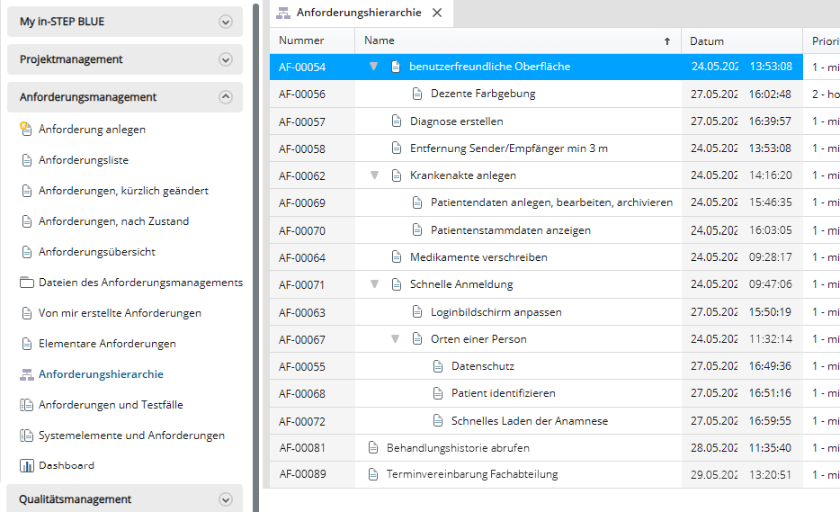Collapse the benutzerfreundliche Oberfläche tree node
Screen dimensions: 840x512
point(374,67)
